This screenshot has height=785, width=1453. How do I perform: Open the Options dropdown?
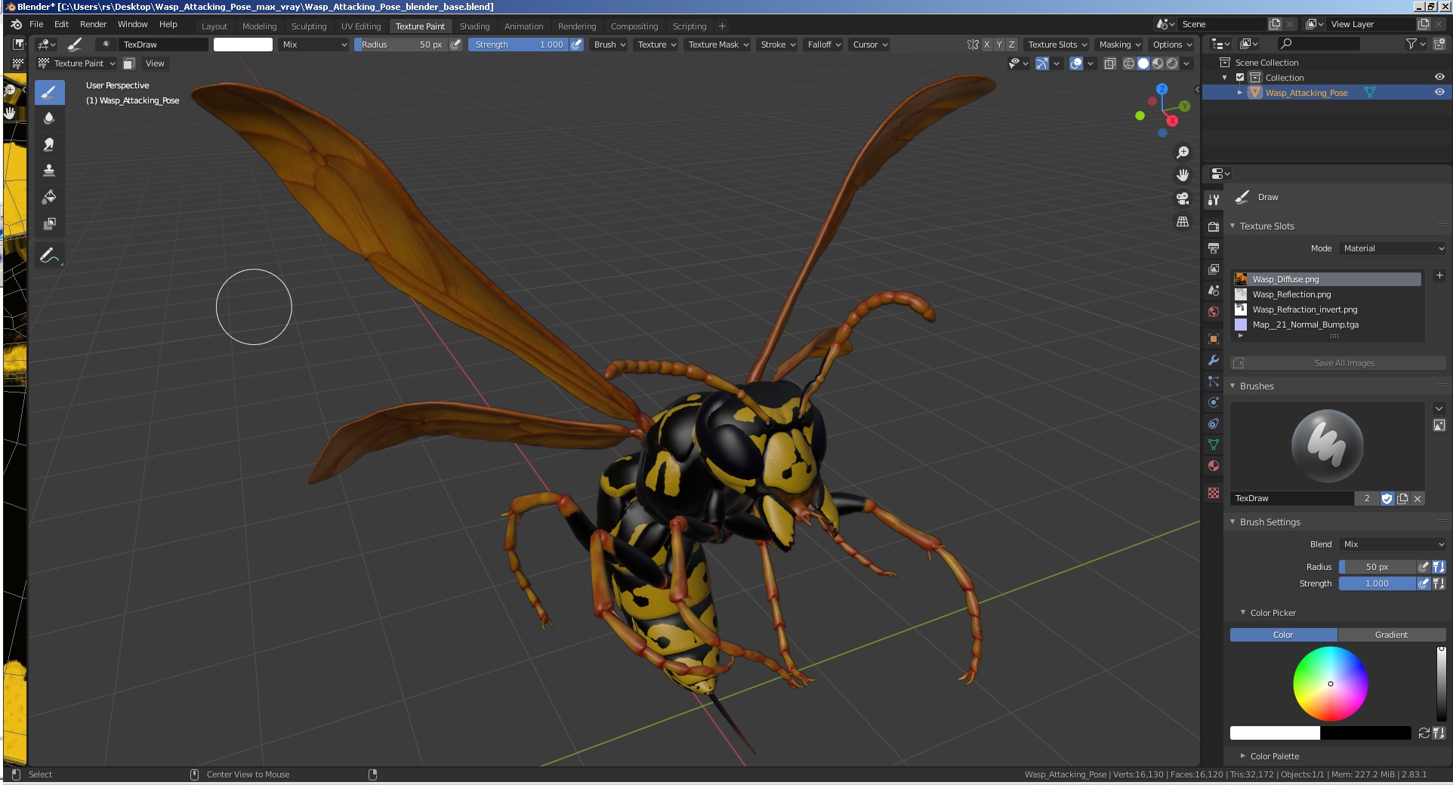(x=1171, y=45)
